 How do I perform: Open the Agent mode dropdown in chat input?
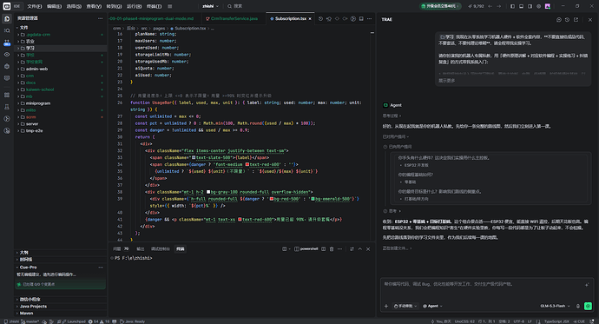[x=432, y=306]
